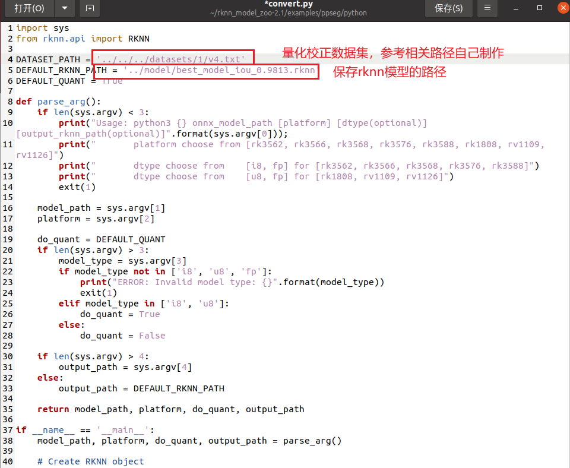The image size is (570, 468).
Task: Expand the recent files dropdown arrow
Action: (x=65, y=8)
